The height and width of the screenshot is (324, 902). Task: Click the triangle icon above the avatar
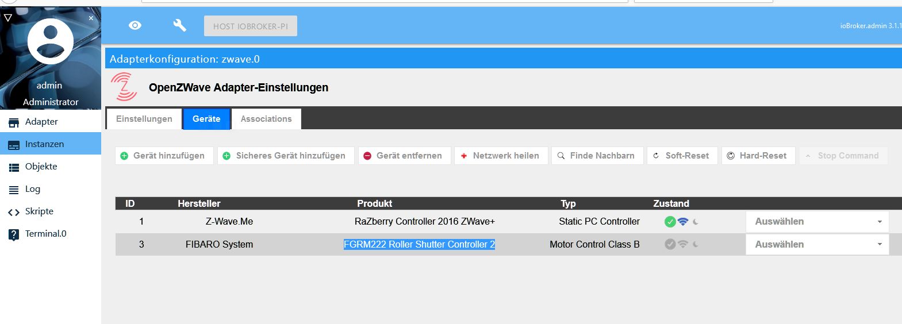(x=7, y=18)
